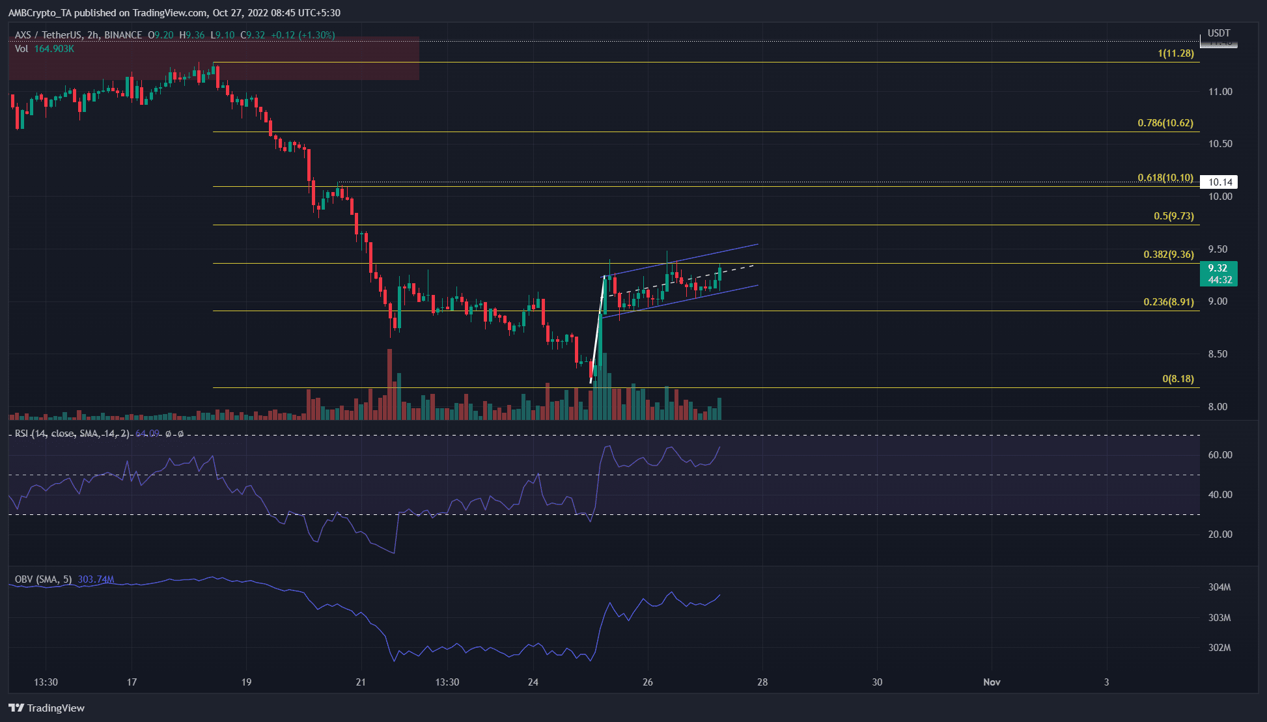This screenshot has height=722, width=1267.
Task: Click the 11.00 price axis value
Action: [x=1220, y=92]
